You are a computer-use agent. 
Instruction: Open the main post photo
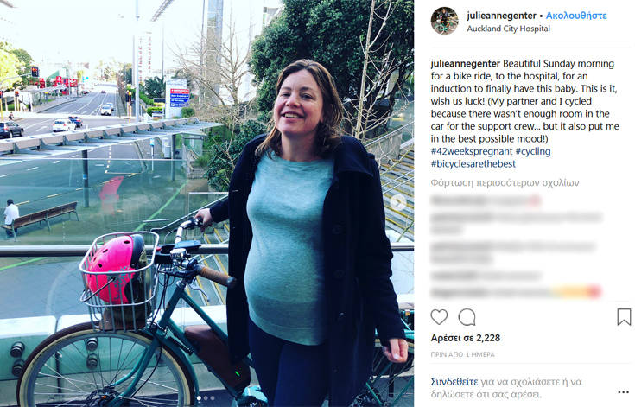point(207,203)
